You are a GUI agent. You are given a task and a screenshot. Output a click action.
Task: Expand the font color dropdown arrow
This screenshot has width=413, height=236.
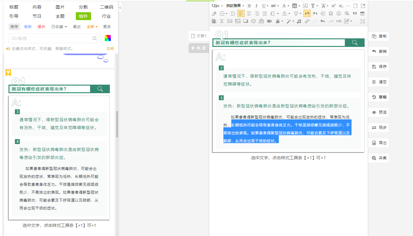tap(288, 6)
